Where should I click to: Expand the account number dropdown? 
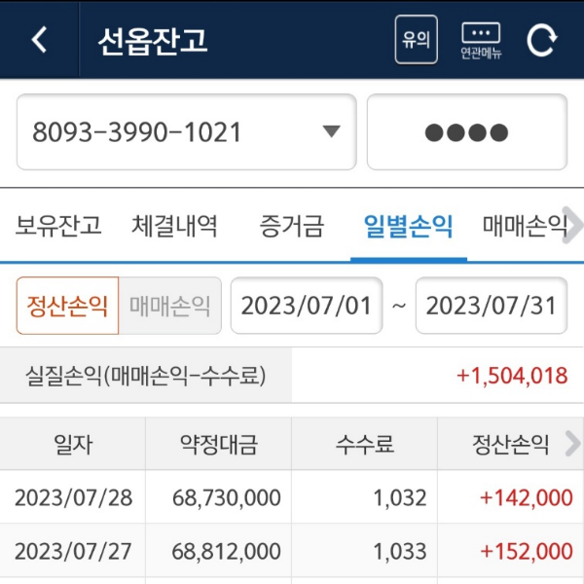[x=331, y=132]
